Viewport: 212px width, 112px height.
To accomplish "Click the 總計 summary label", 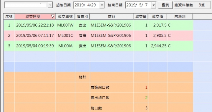I will (x=82, y=77).
